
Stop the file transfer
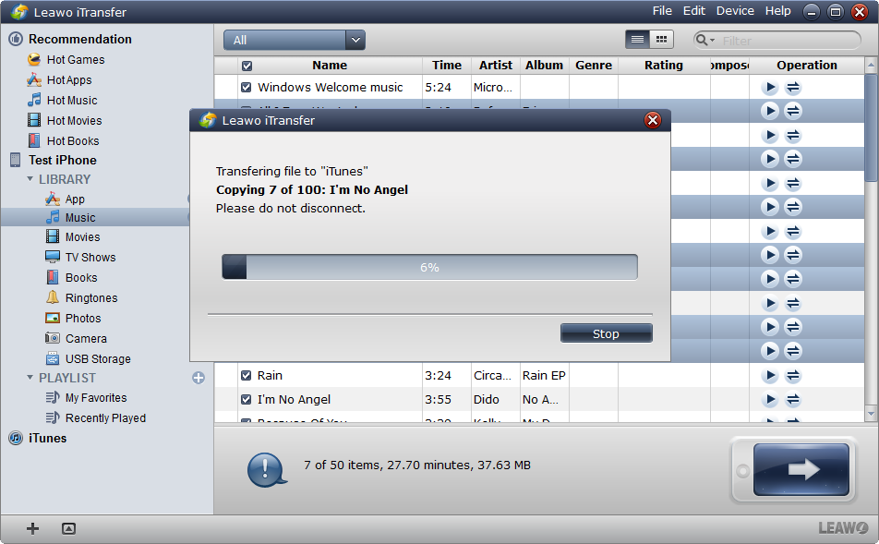(606, 333)
